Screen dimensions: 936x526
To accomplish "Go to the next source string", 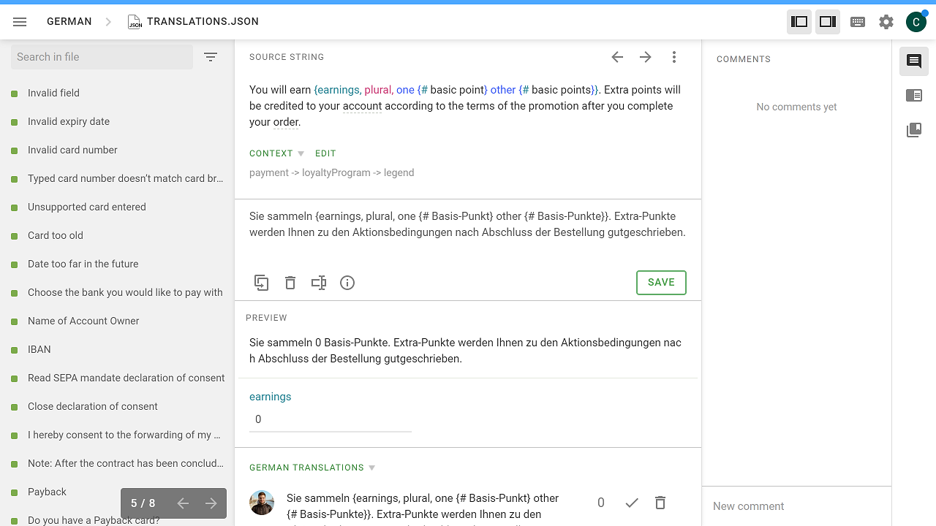I will click(x=645, y=57).
